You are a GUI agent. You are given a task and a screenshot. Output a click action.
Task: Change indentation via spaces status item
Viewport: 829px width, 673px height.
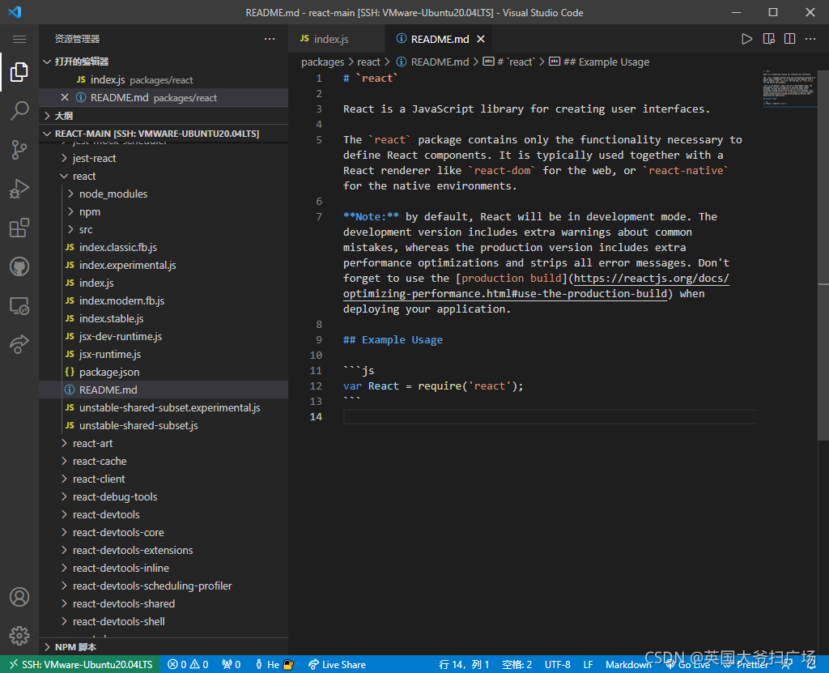[517, 665]
